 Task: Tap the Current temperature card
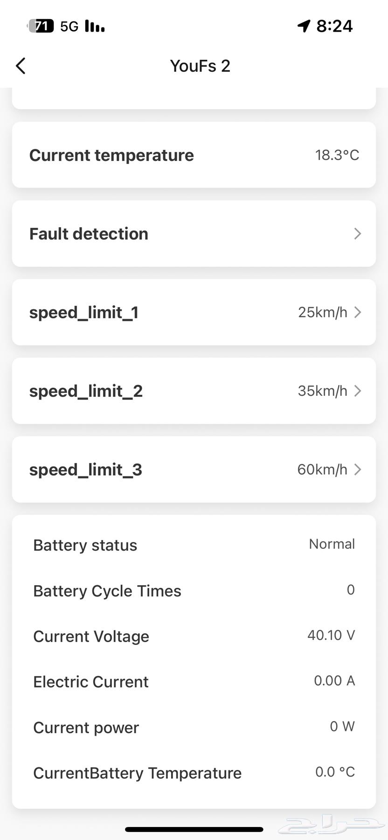pyautogui.click(x=194, y=155)
